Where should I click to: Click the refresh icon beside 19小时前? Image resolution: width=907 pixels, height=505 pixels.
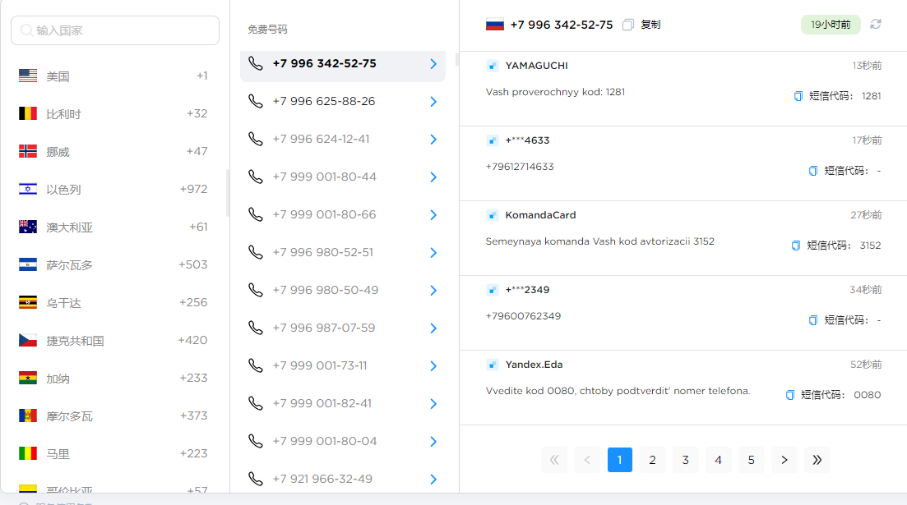875,25
